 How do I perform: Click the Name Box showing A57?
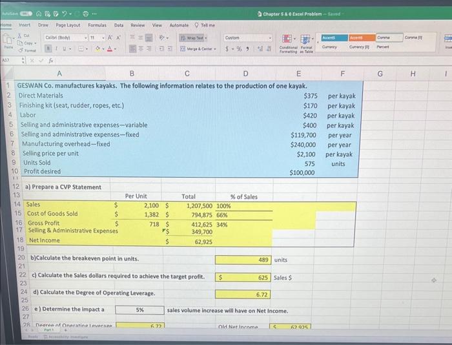[10, 61]
